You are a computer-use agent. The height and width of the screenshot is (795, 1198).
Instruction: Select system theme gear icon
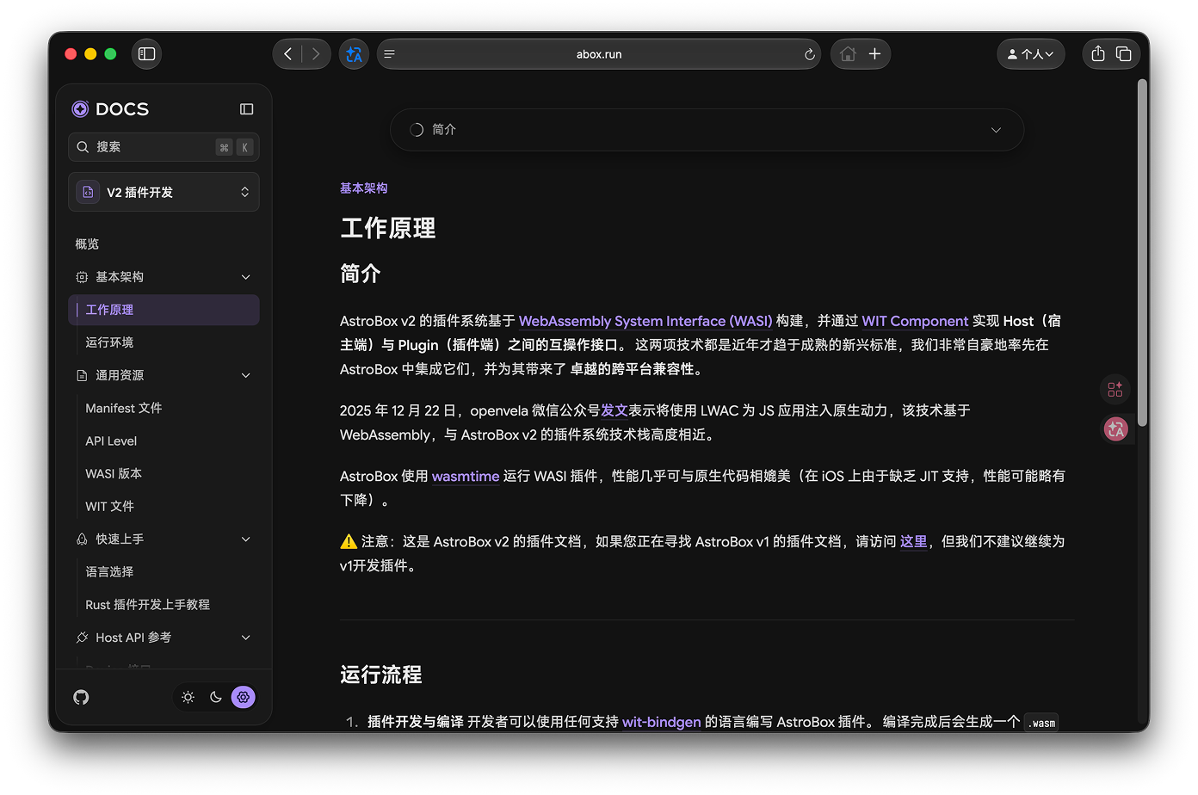coord(244,697)
